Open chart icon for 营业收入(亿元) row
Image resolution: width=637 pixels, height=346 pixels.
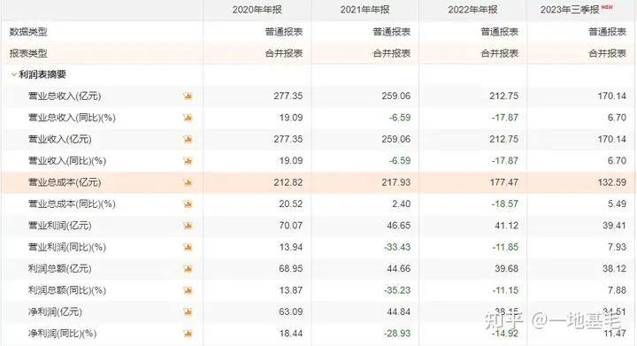[188, 139]
